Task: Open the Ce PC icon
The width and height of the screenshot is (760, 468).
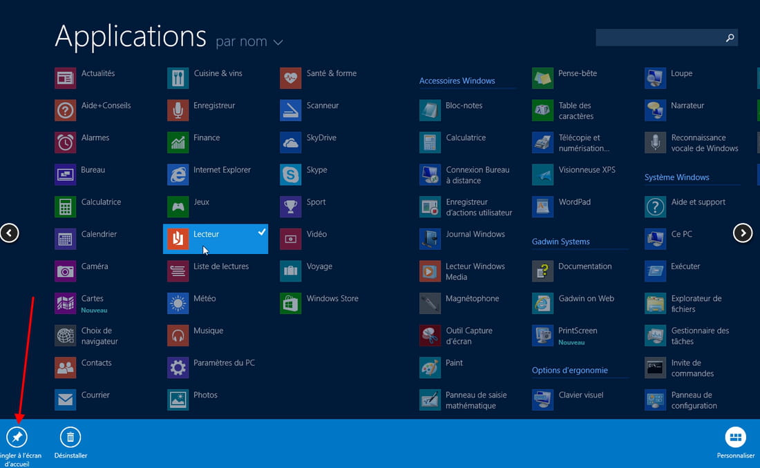Action: click(x=655, y=239)
